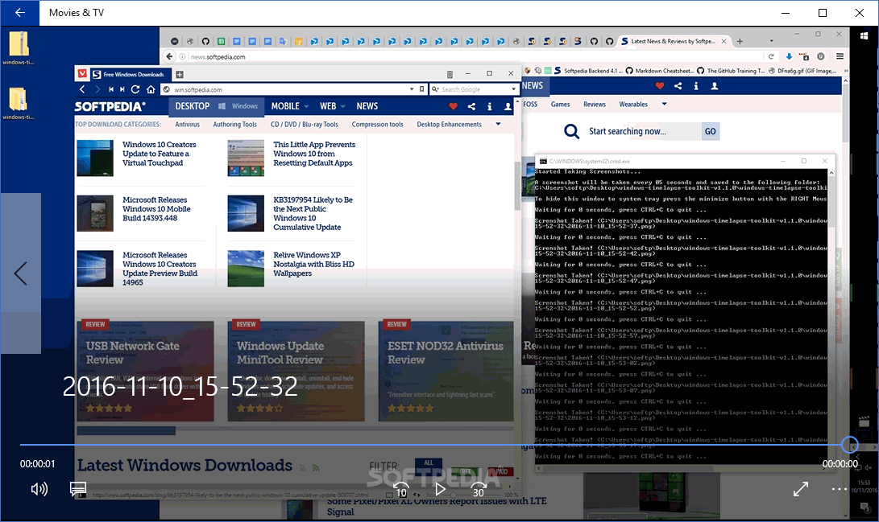Open the Wearables section in news site
The width and height of the screenshot is (879, 522).
coord(633,105)
